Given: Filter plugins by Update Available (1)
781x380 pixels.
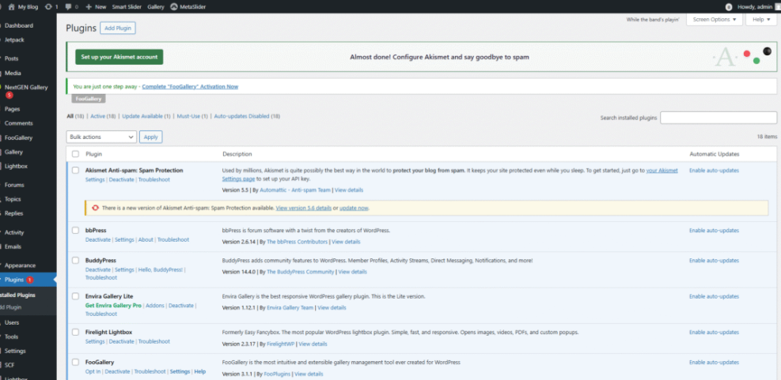Looking at the screenshot, I should (146, 116).
